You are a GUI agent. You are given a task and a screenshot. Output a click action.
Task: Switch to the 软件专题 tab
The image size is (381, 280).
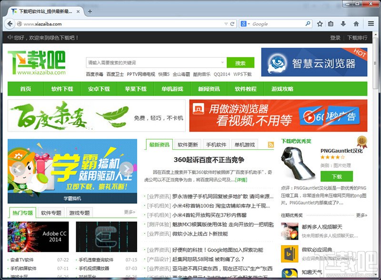[x=51, y=213]
